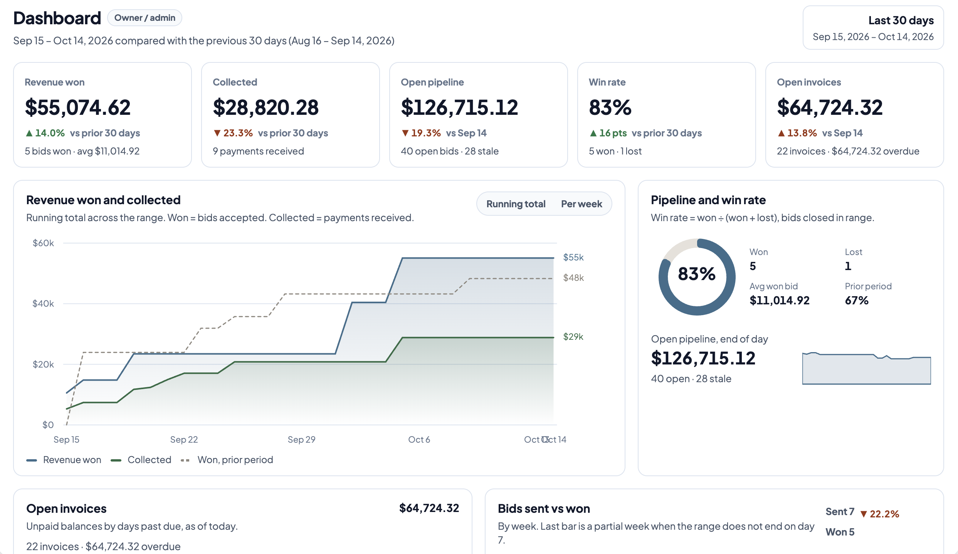This screenshot has width=958, height=554.
Task: Click the Avg won bid $11,014.92 value
Action: click(x=780, y=301)
